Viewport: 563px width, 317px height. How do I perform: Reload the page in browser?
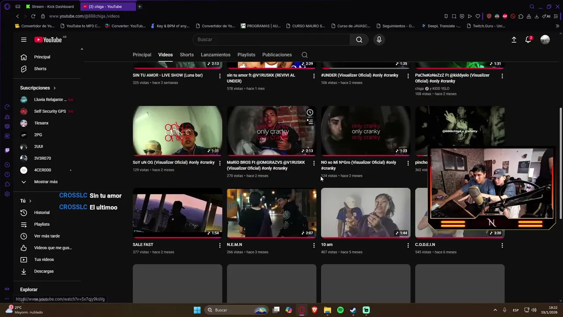tap(33, 16)
